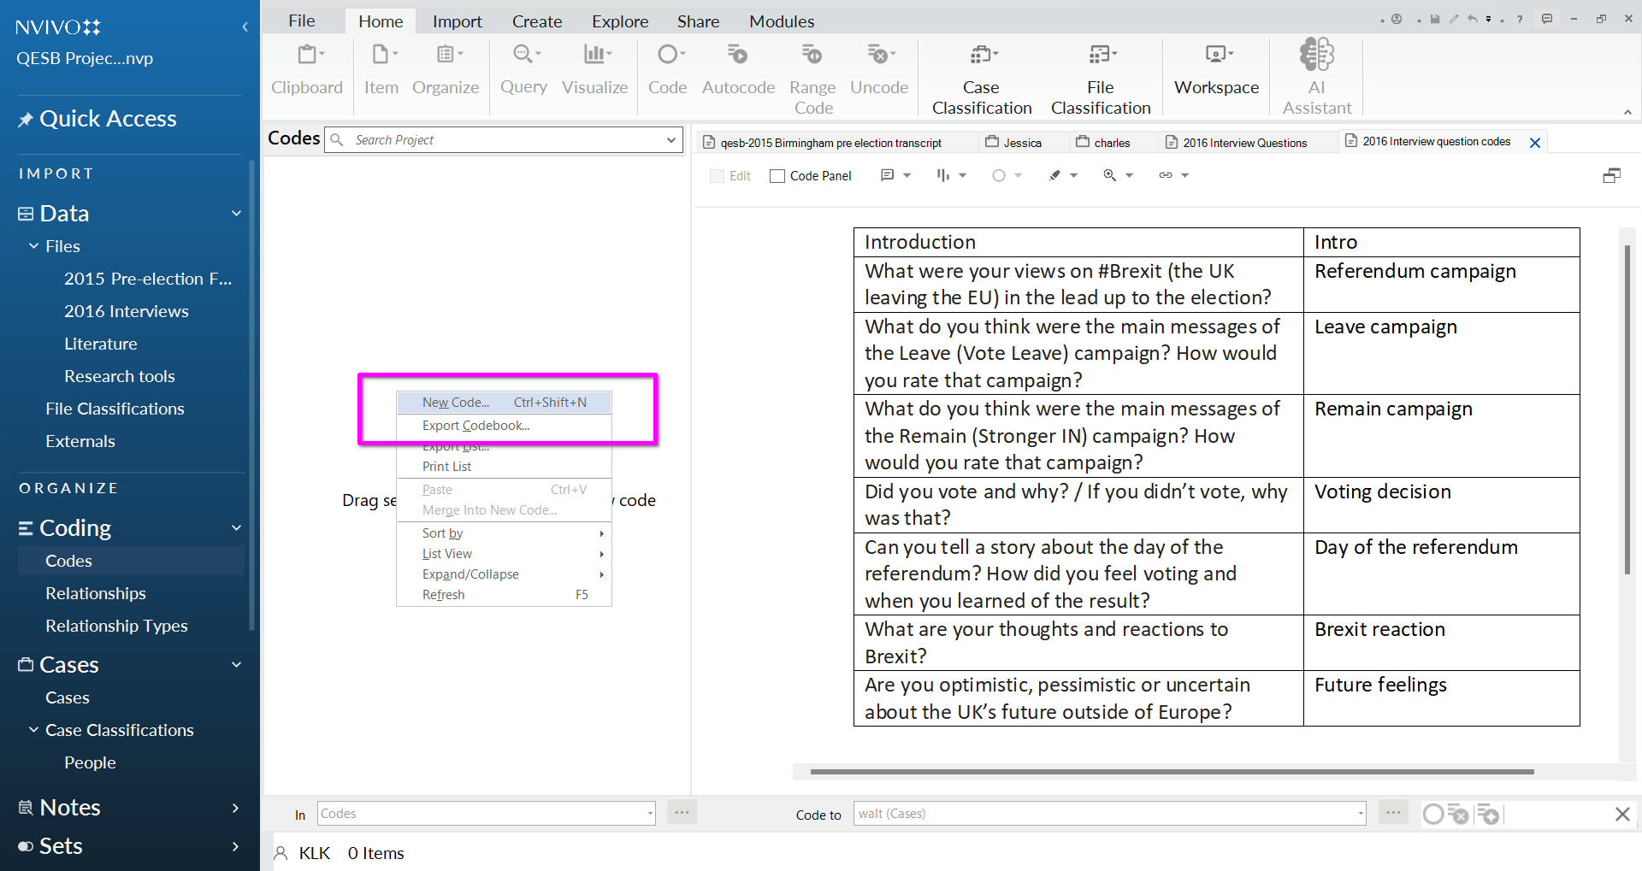
Task: Expand the Notes section
Action: click(x=236, y=808)
